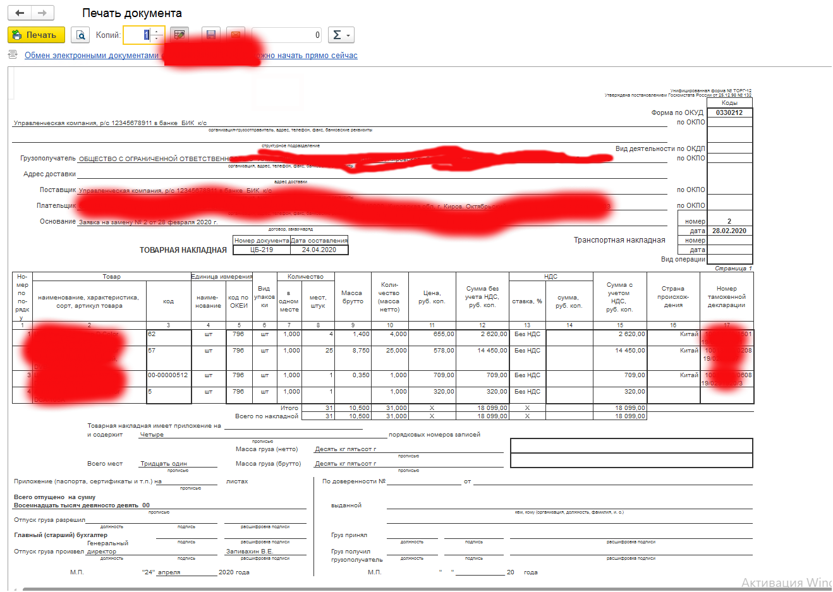Click the yellow Печать button

coord(36,35)
